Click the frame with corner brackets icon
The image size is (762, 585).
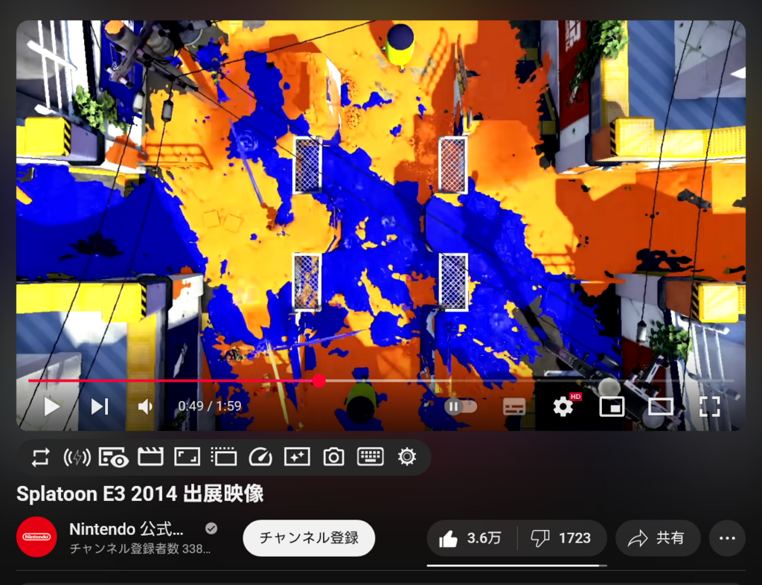pos(187,457)
